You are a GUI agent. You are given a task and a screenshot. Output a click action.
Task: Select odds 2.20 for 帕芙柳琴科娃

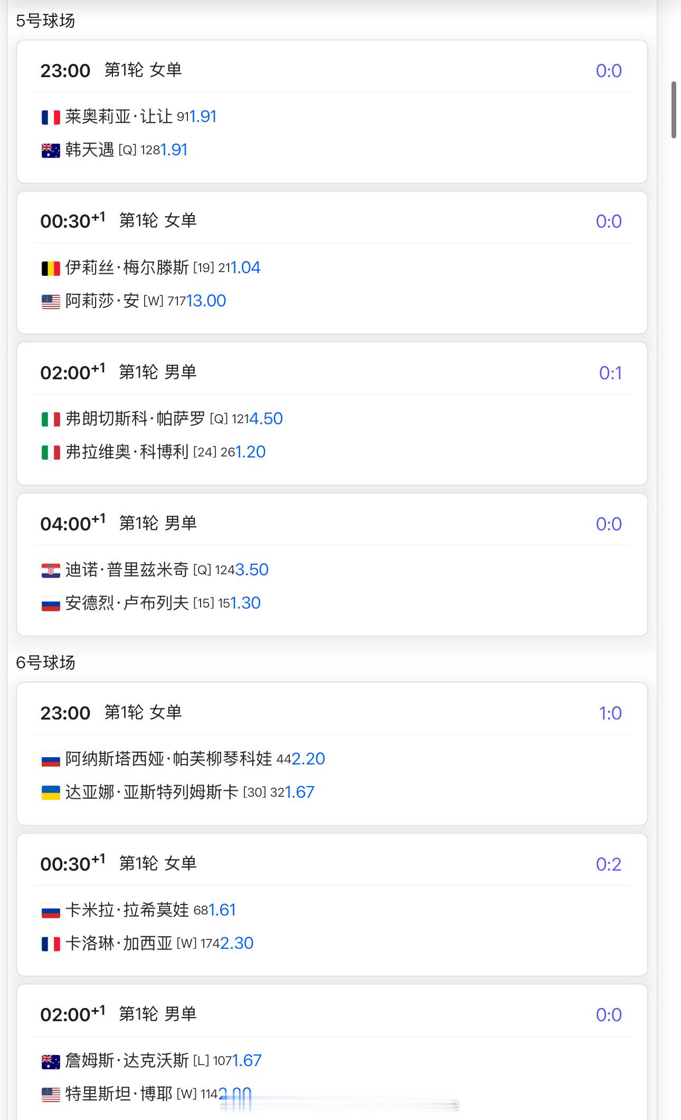308,759
